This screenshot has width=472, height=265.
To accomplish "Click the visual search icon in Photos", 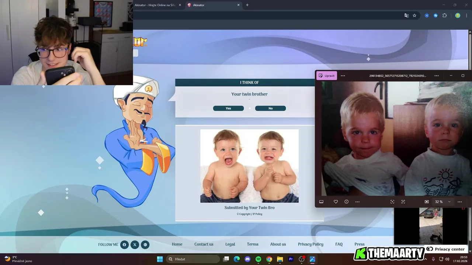I will click(x=392, y=202).
